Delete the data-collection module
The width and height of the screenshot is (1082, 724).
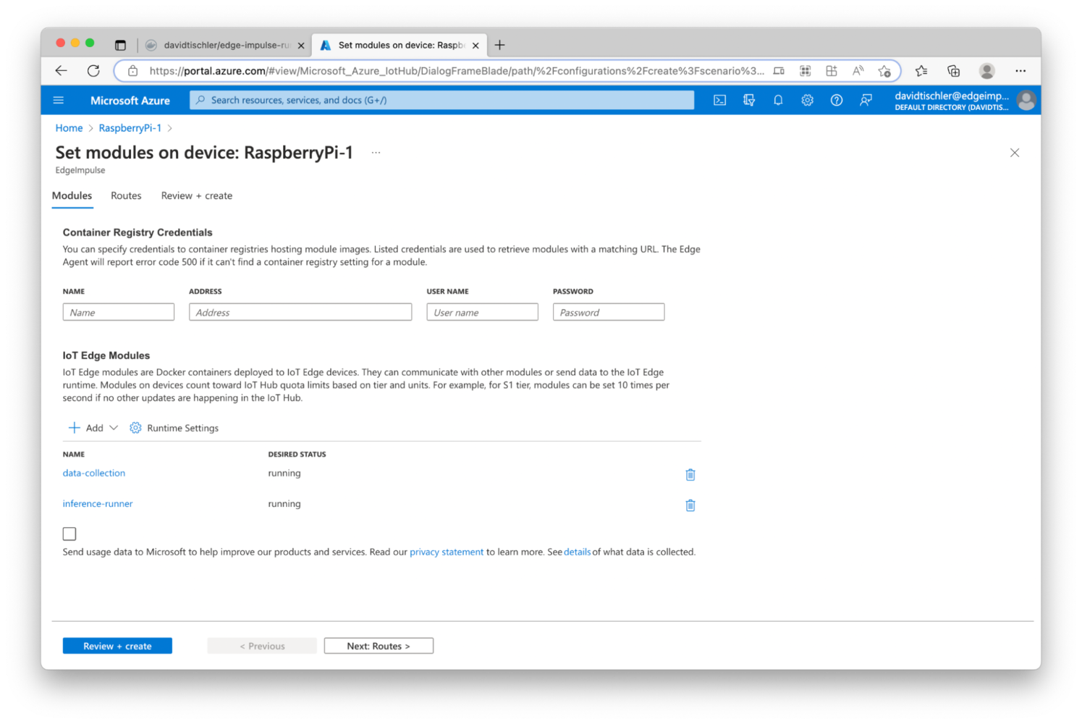click(690, 475)
